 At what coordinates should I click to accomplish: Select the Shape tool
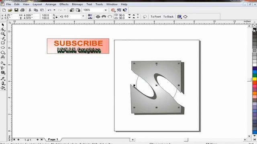tap(3, 29)
